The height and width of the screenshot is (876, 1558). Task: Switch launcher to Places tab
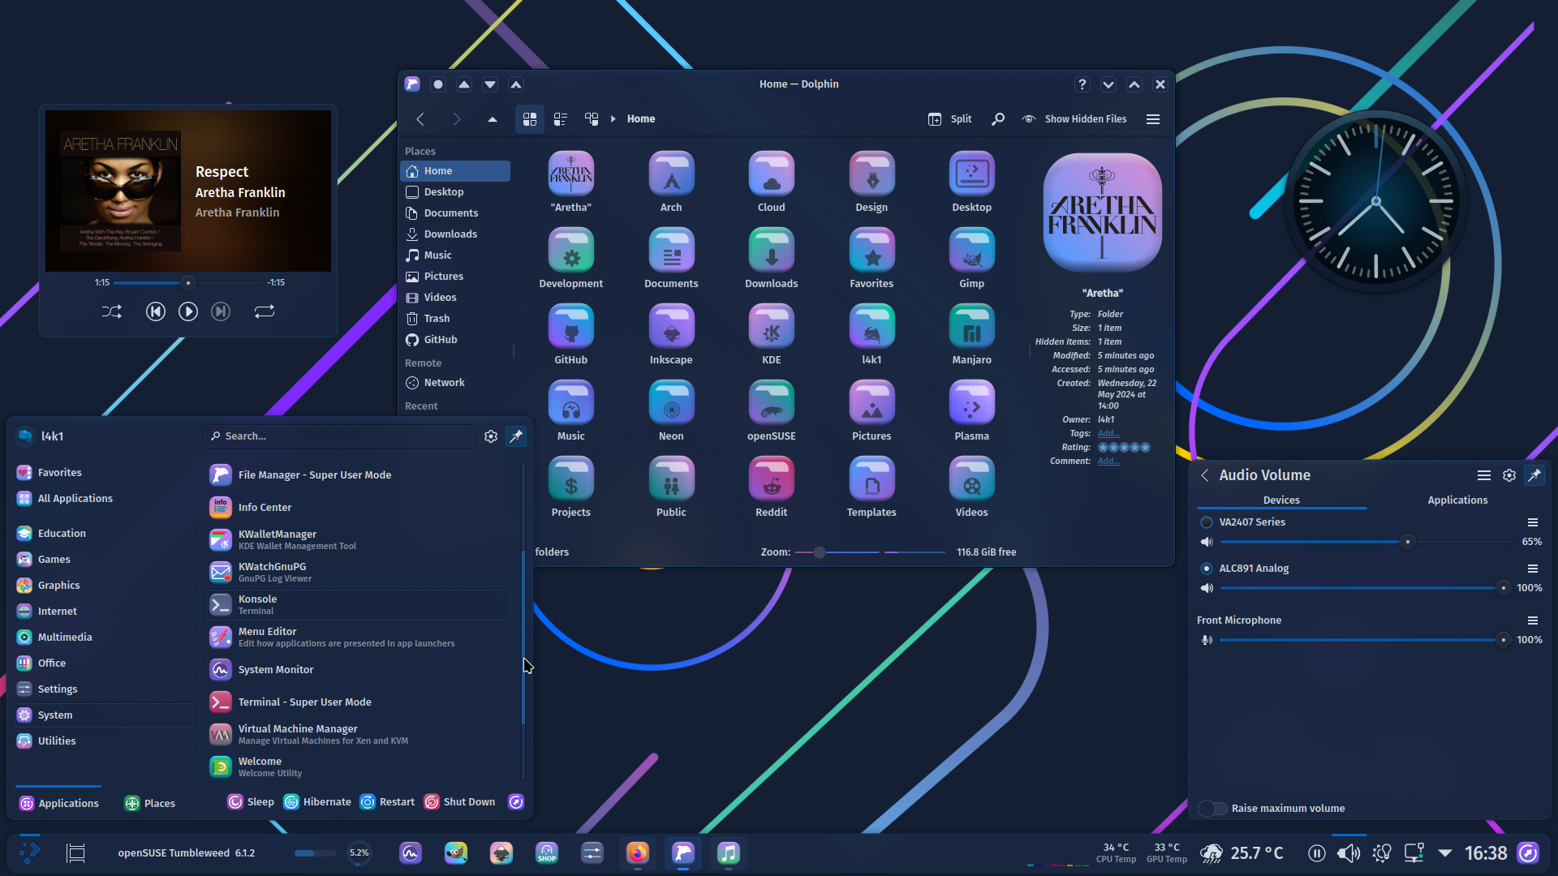(x=150, y=803)
